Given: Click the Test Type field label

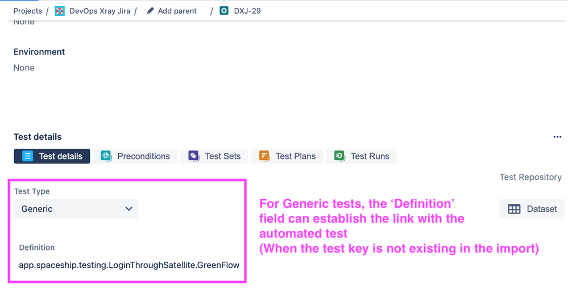Looking at the screenshot, I should click(32, 191).
